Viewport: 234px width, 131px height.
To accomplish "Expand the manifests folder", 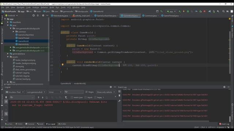I will coord(8,22).
